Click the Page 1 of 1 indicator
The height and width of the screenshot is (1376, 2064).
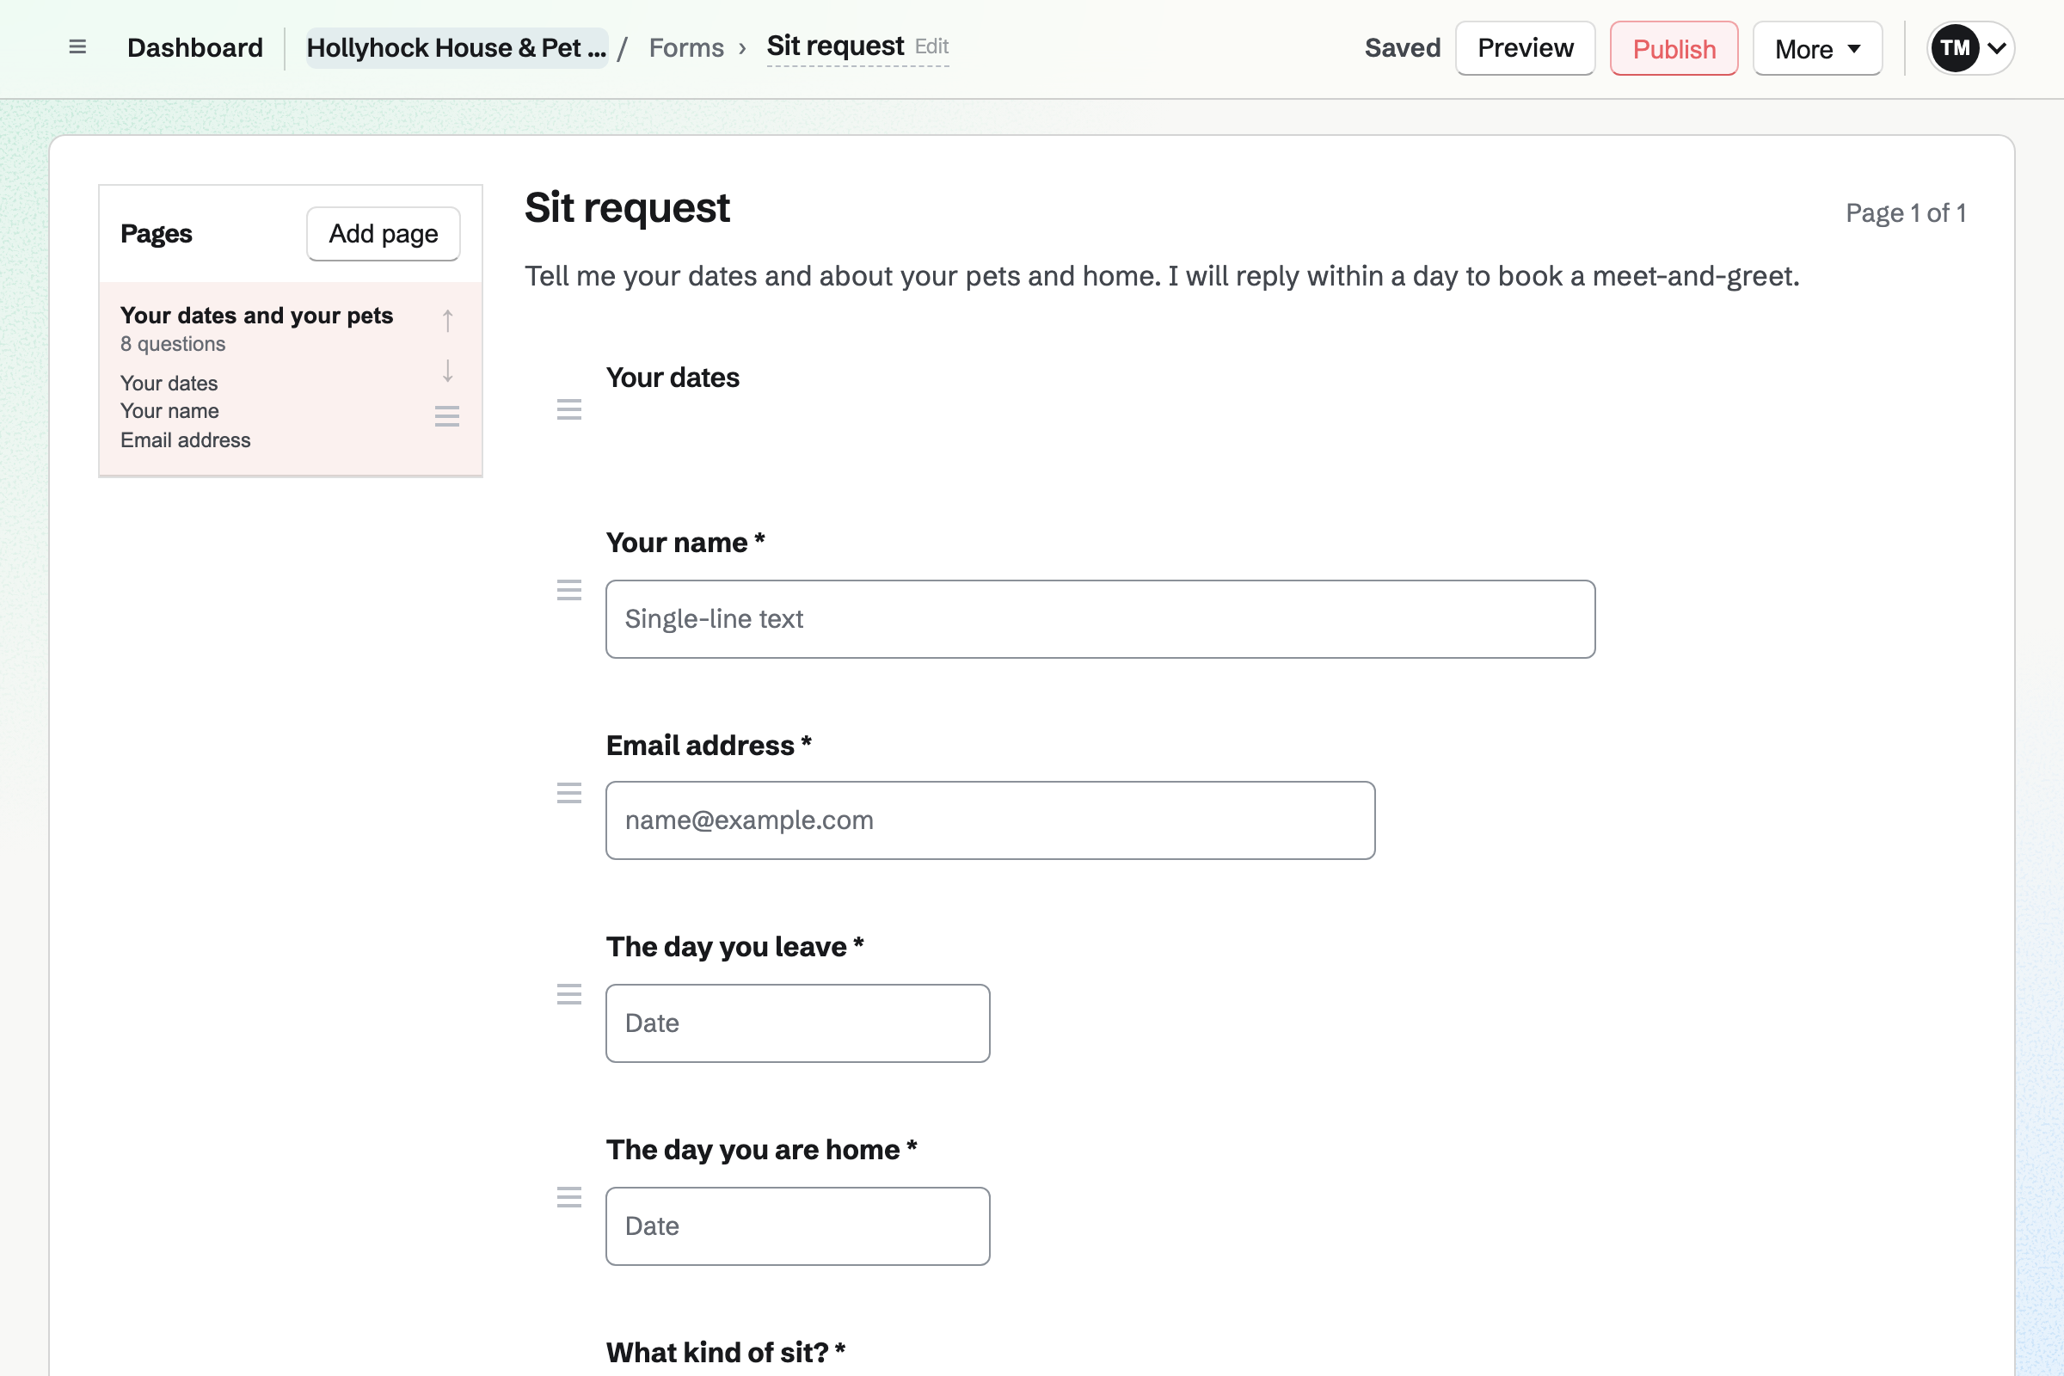pyautogui.click(x=1905, y=213)
